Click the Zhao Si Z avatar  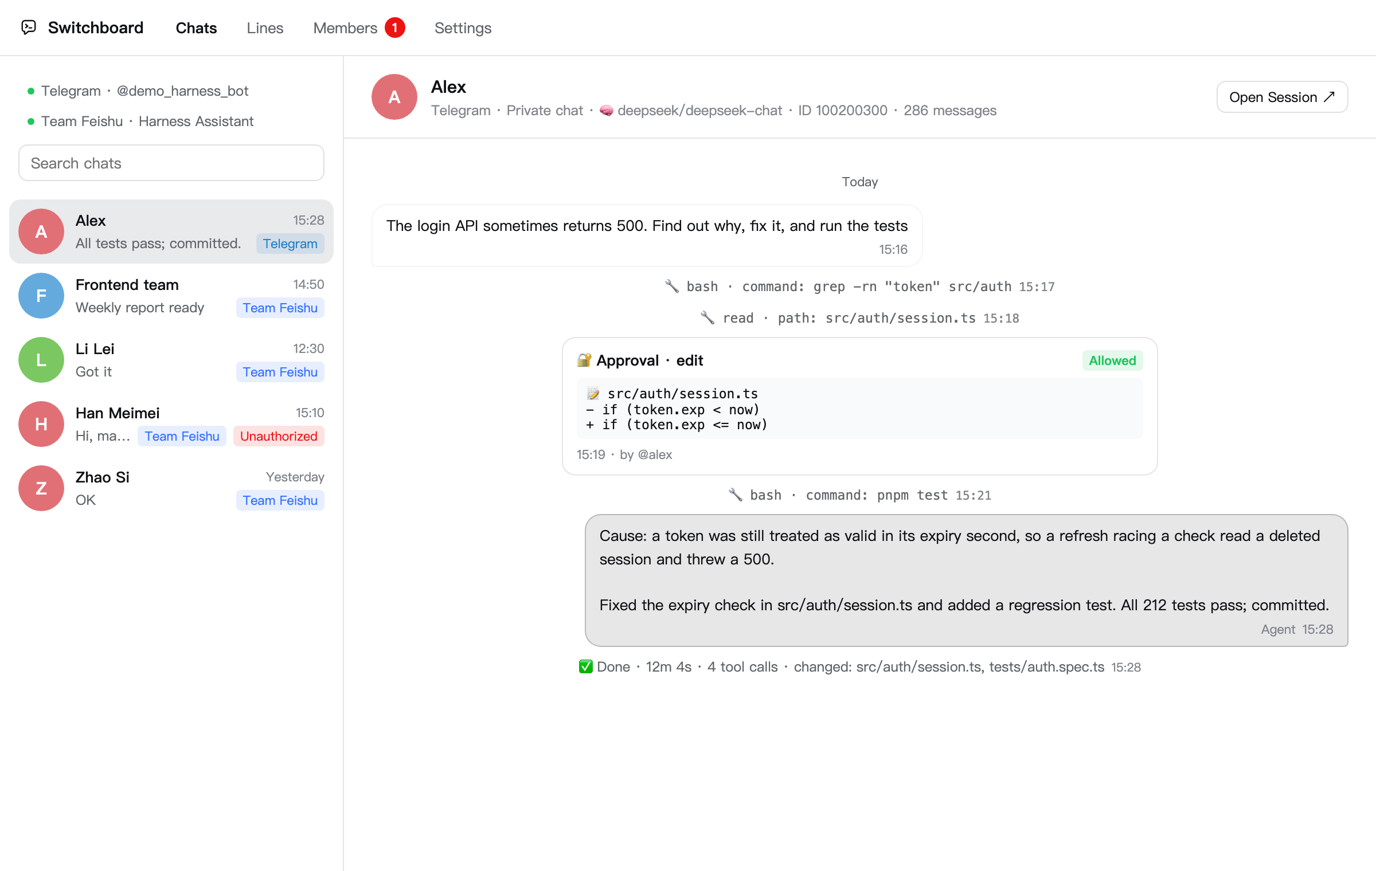(x=41, y=488)
